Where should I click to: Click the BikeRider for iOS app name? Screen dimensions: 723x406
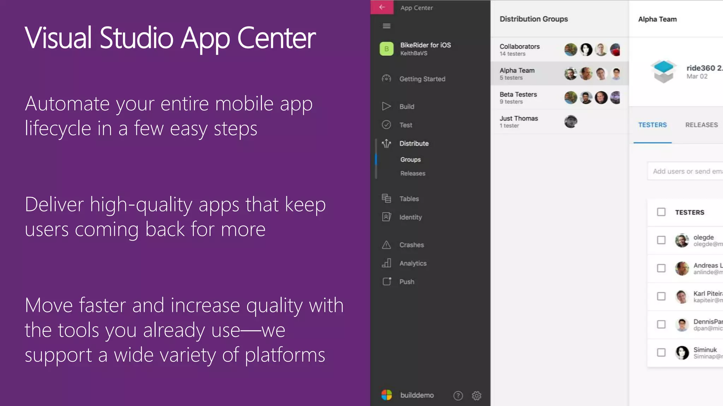coord(425,45)
